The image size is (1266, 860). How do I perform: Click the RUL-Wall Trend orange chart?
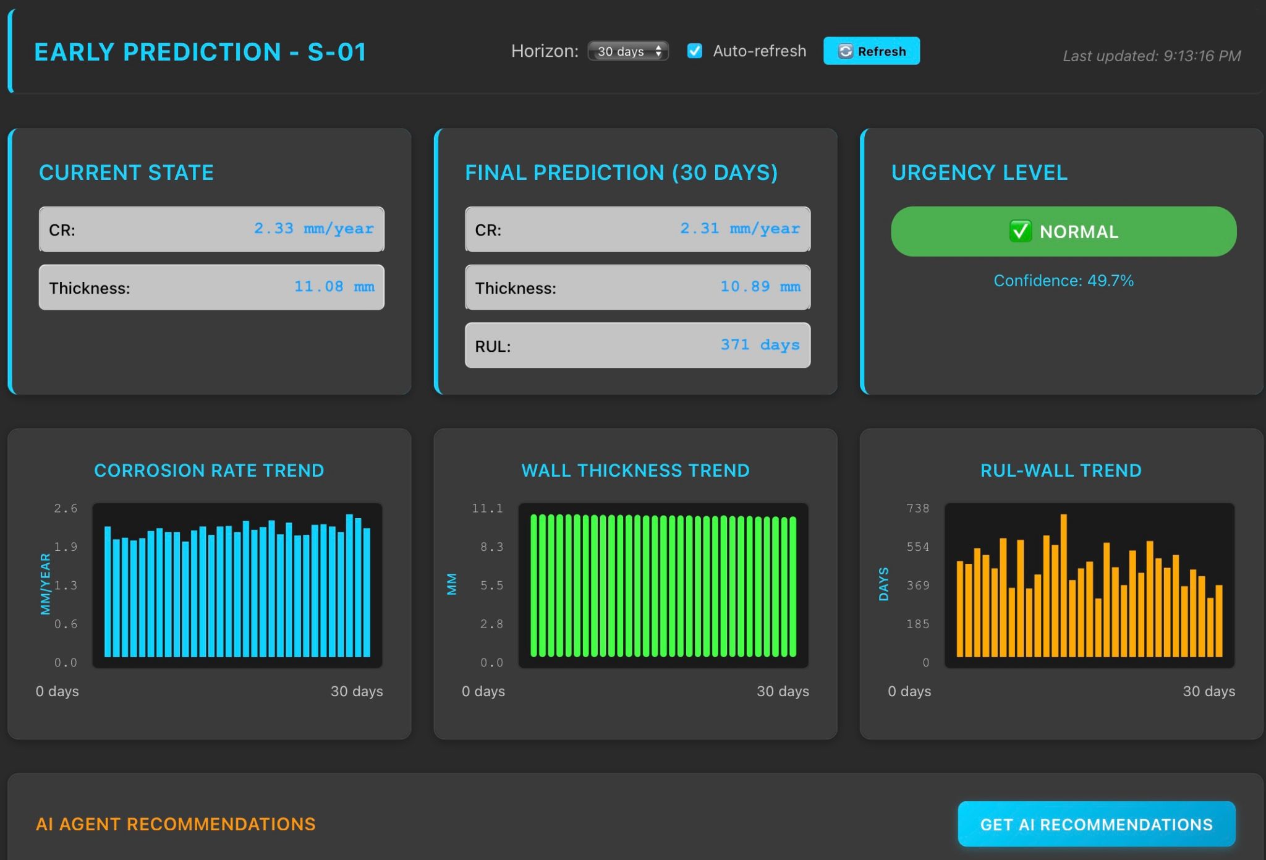coord(1089,585)
